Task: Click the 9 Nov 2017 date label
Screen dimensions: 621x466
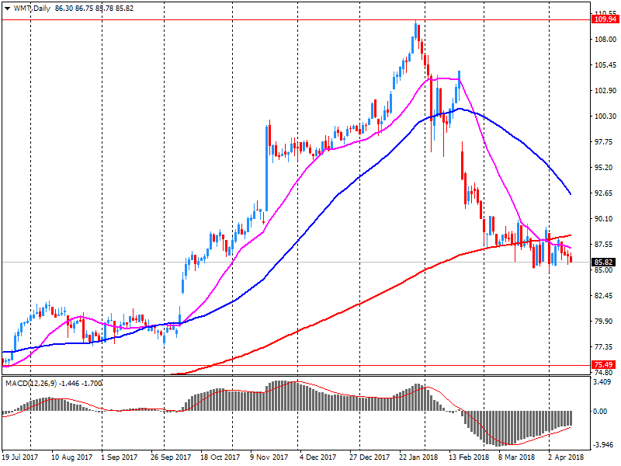Action: pos(269,457)
